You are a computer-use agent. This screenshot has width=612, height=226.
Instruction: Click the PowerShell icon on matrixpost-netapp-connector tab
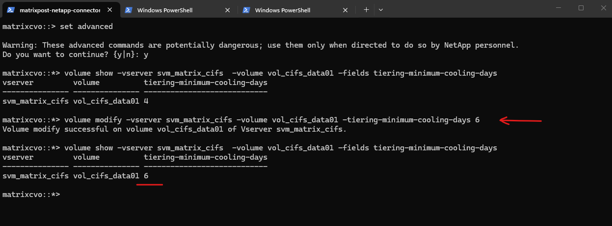click(x=10, y=10)
